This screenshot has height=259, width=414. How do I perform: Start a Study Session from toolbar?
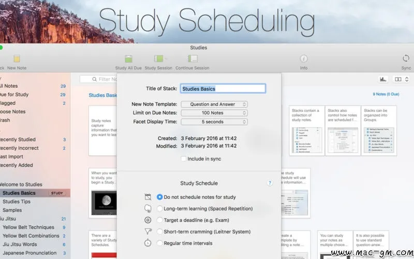[159, 59]
